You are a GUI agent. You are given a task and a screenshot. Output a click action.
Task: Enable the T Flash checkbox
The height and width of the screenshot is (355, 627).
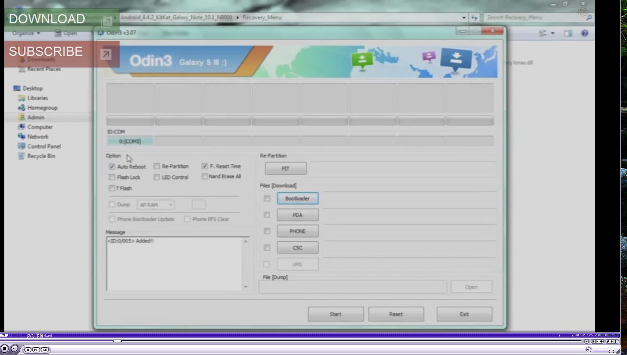pyautogui.click(x=112, y=188)
